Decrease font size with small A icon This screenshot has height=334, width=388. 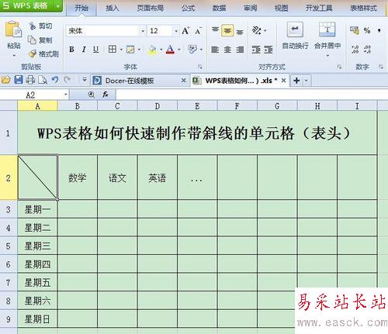pyautogui.click(x=198, y=31)
